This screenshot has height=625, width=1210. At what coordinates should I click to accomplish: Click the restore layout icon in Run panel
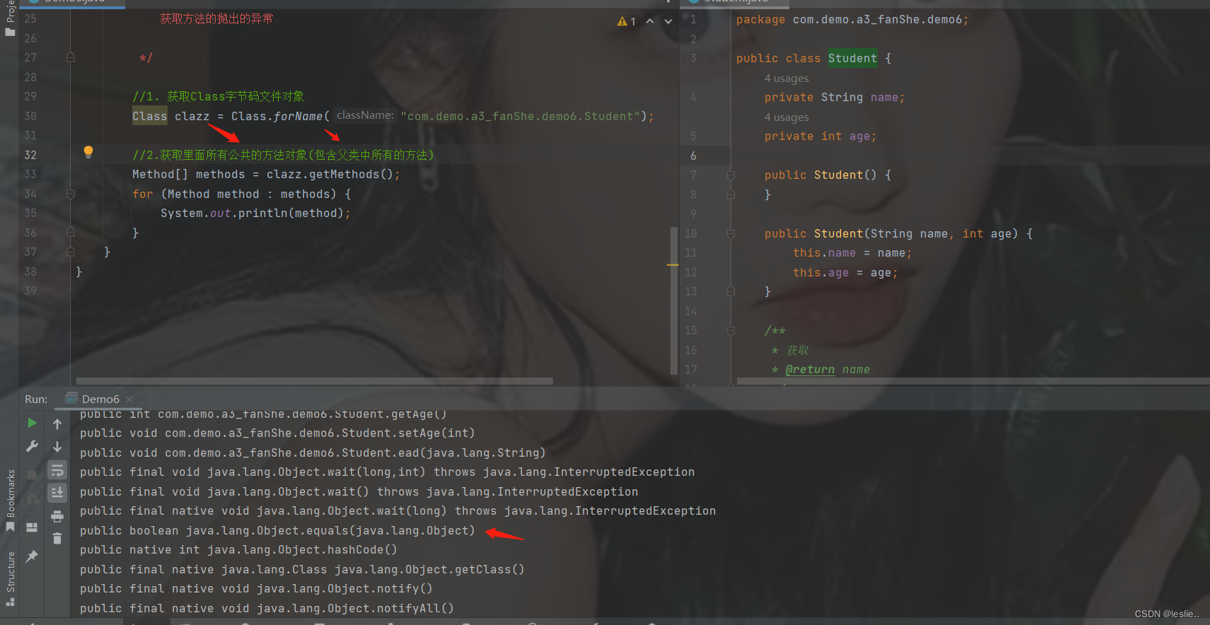tap(32, 527)
